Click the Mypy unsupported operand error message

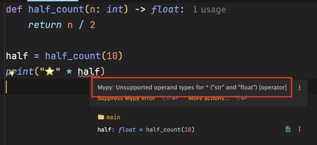[x=192, y=88]
